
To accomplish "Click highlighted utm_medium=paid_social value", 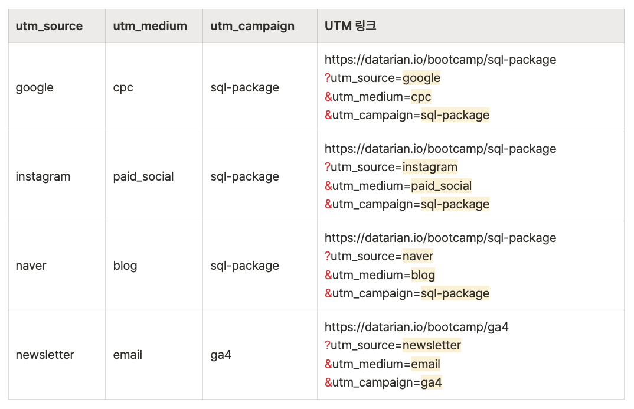I will [441, 186].
